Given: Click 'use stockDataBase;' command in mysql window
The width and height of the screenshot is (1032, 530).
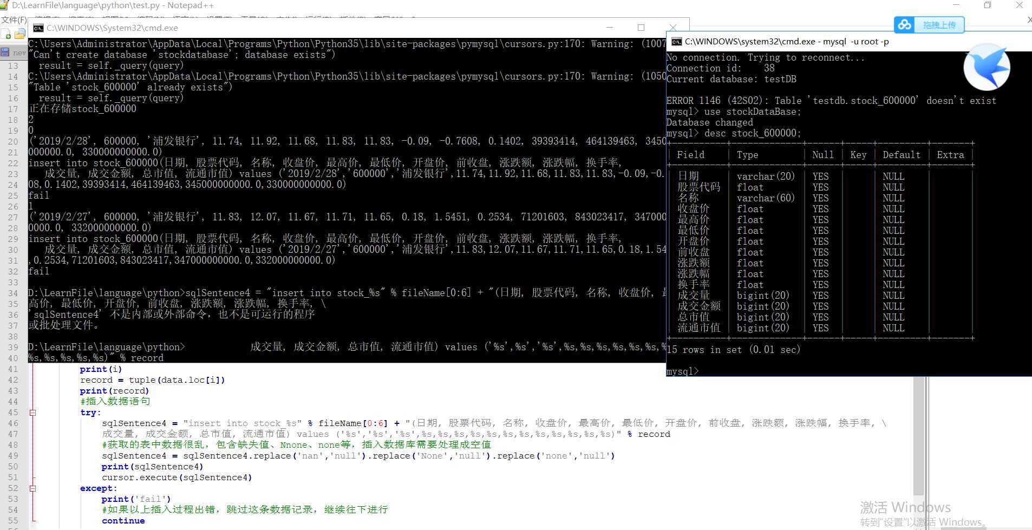Looking at the screenshot, I should pyautogui.click(x=752, y=112).
